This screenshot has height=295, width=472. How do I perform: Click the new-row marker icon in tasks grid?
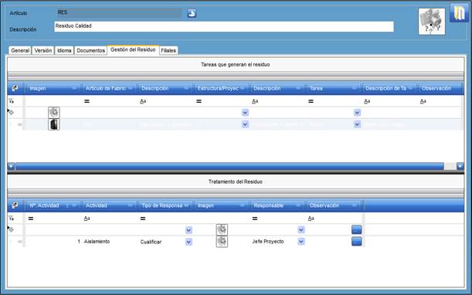click(11, 112)
